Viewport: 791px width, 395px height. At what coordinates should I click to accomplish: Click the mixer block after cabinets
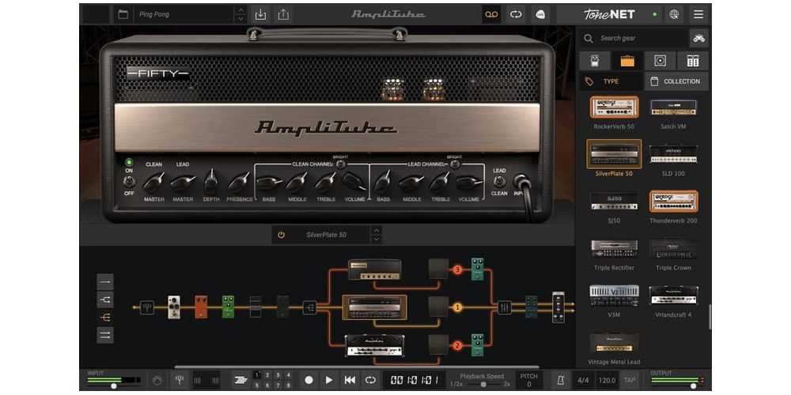coord(505,307)
